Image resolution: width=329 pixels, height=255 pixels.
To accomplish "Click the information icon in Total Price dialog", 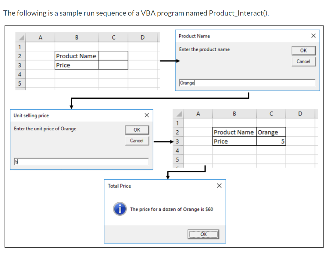I will (x=120, y=209).
